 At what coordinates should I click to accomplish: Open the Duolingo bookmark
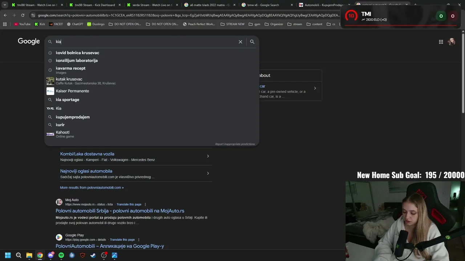96,24
